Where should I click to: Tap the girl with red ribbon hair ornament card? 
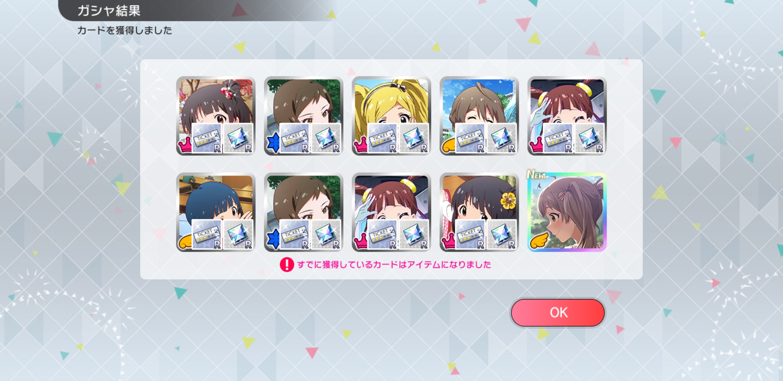tap(216, 116)
